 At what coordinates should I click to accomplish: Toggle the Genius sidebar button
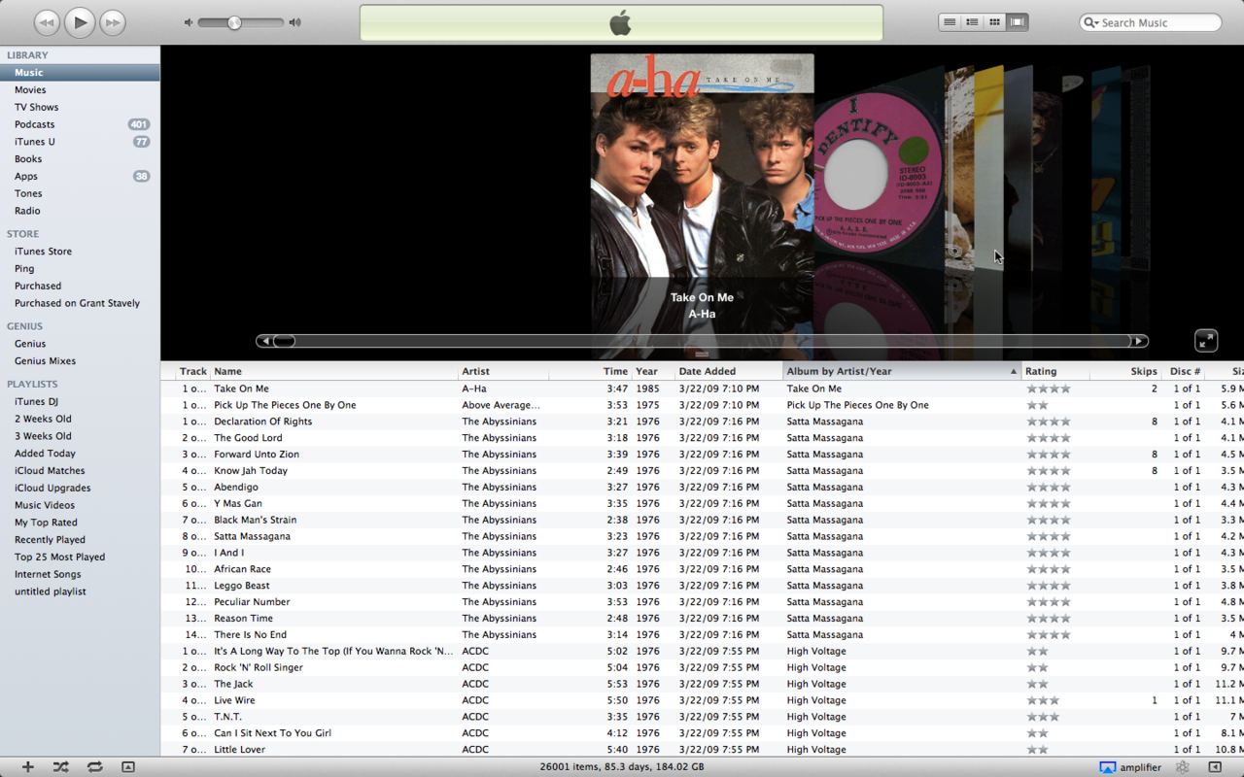click(x=1215, y=767)
